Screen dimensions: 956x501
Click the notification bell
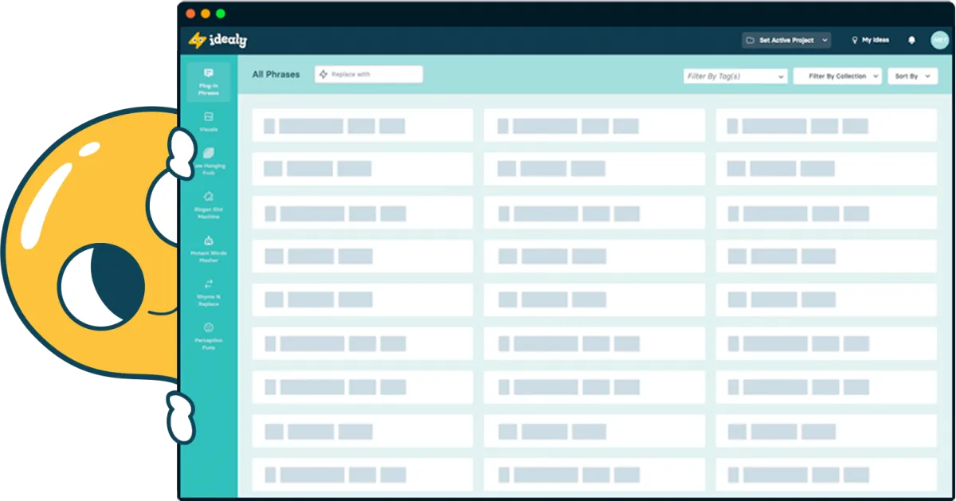[x=911, y=39]
